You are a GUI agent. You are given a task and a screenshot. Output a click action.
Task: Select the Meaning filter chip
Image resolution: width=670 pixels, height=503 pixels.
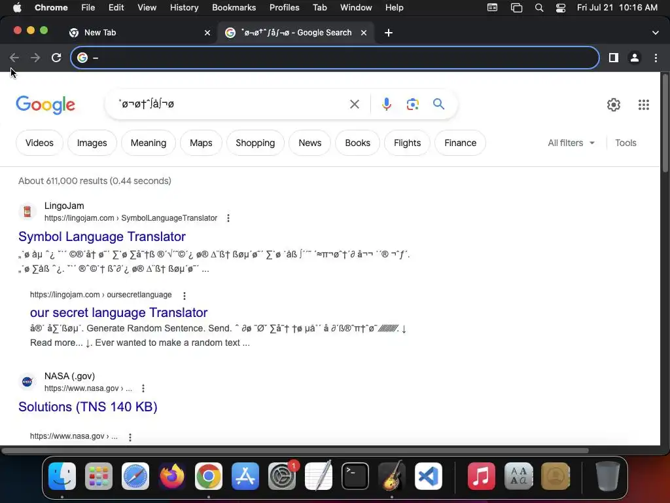pos(149,143)
